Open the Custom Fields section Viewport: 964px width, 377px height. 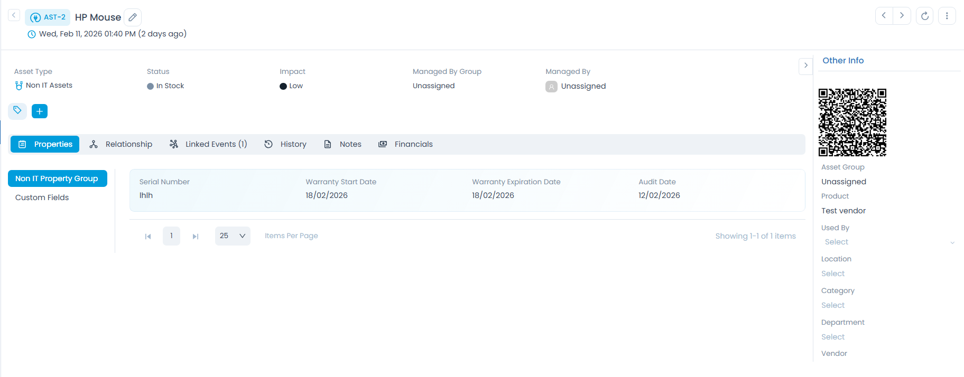pyautogui.click(x=42, y=197)
